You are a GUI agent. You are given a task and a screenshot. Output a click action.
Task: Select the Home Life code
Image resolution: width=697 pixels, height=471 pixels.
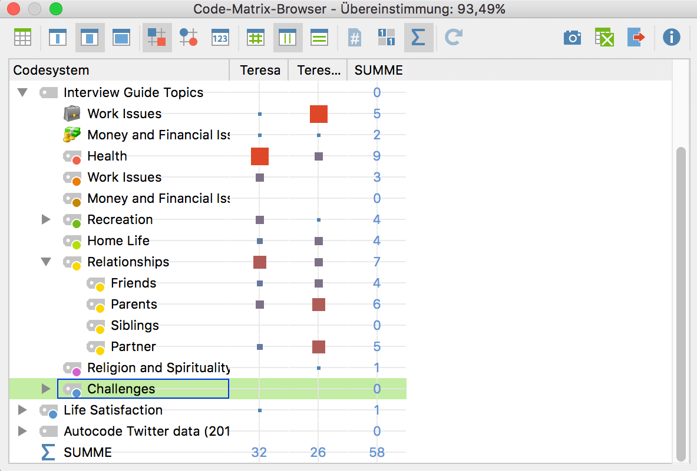click(118, 241)
